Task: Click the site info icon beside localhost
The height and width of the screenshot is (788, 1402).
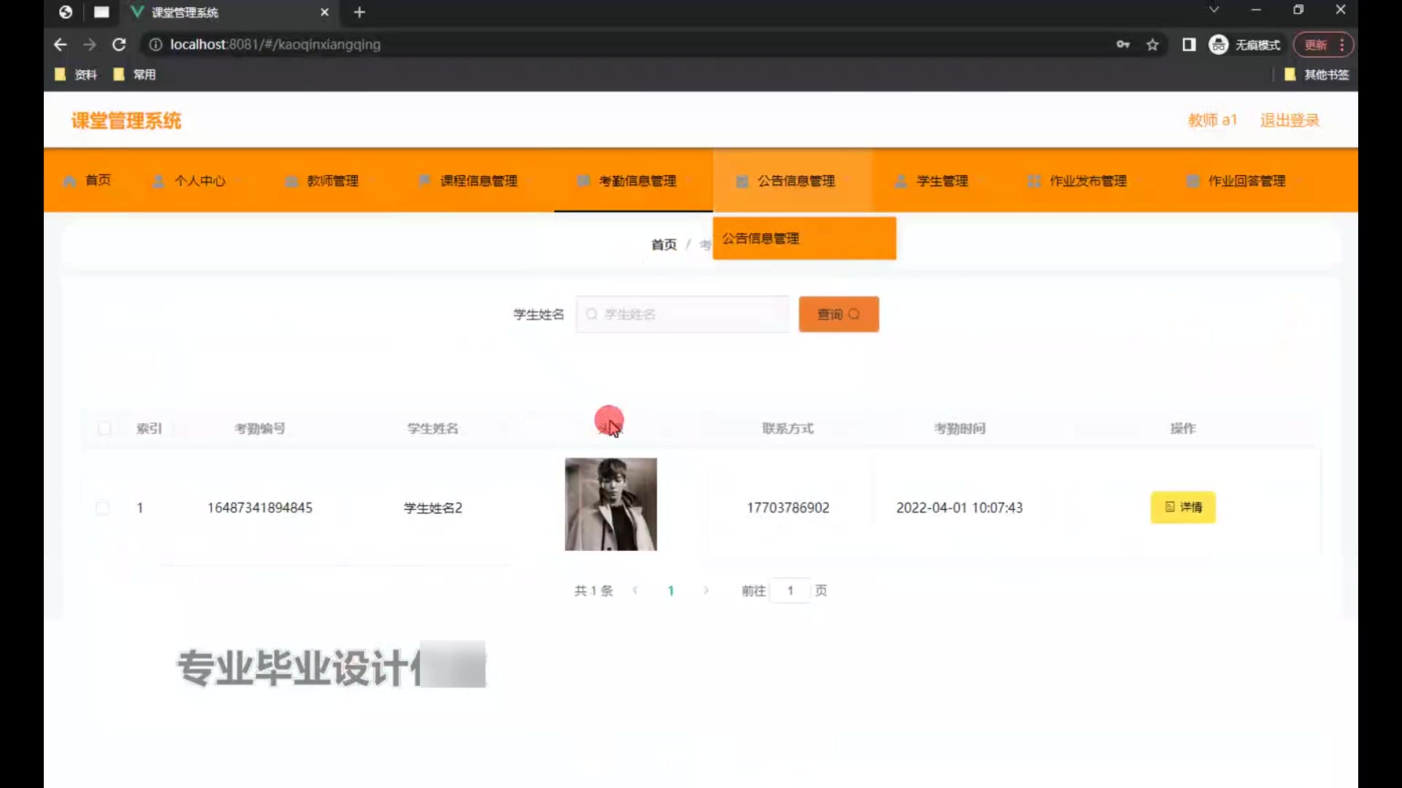Action: (155, 45)
